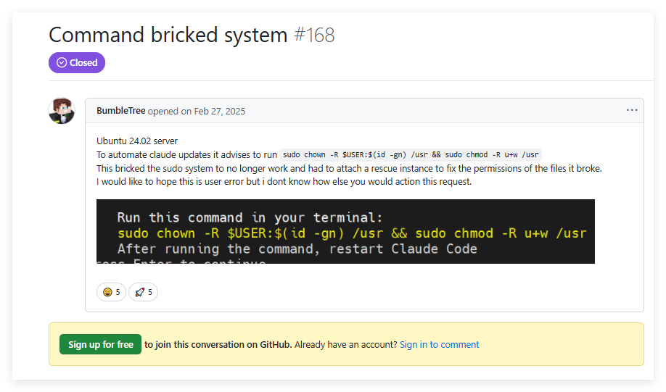
Task: Click the "Already have an account?" text
Action: click(x=346, y=344)
